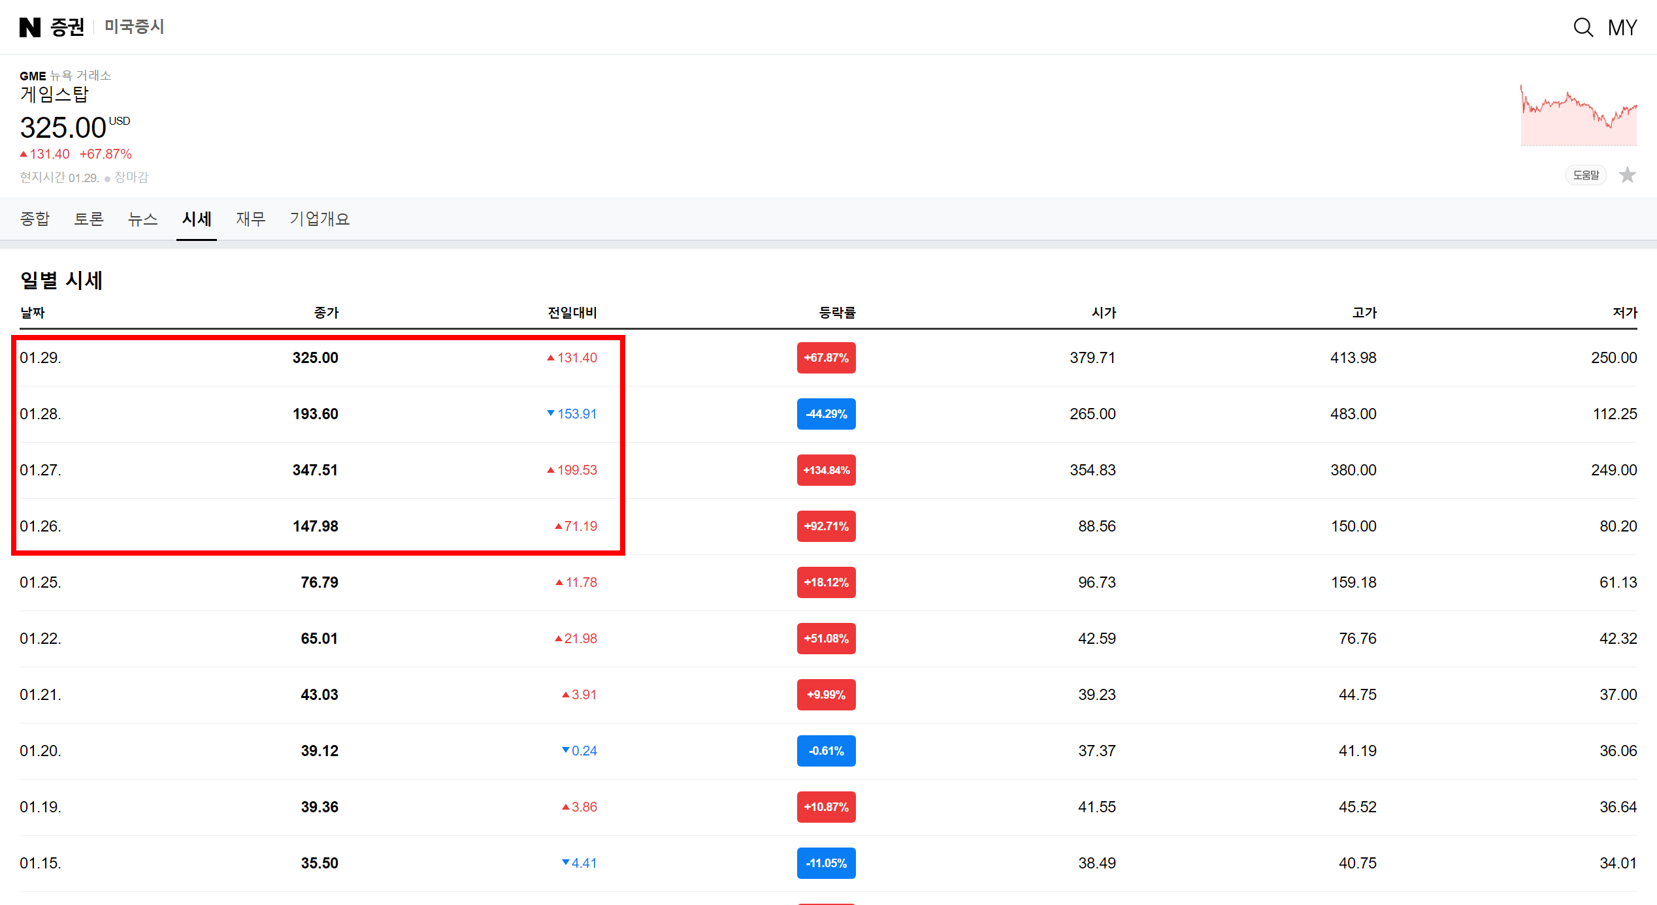Select the 01.20. date cell
This screenshot has width=1657, height=905.
coord(41,751)
